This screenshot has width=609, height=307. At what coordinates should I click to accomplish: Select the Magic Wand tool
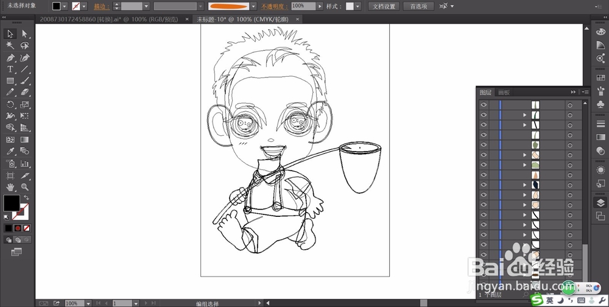(x=10, y=46)
